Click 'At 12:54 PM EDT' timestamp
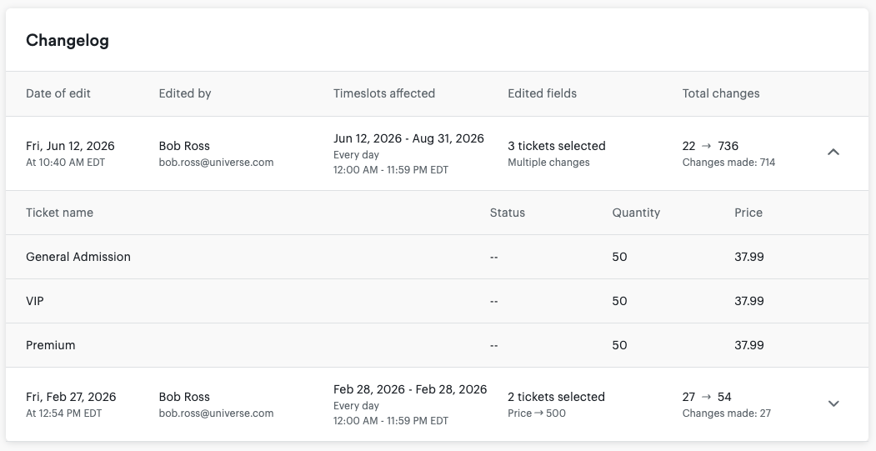 coord(64,413)
